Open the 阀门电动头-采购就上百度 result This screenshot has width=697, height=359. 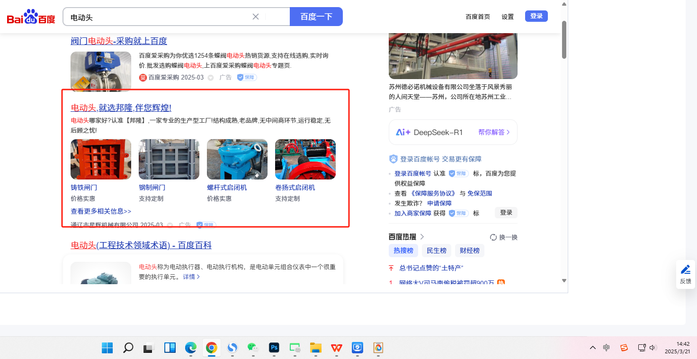point(119,41)
